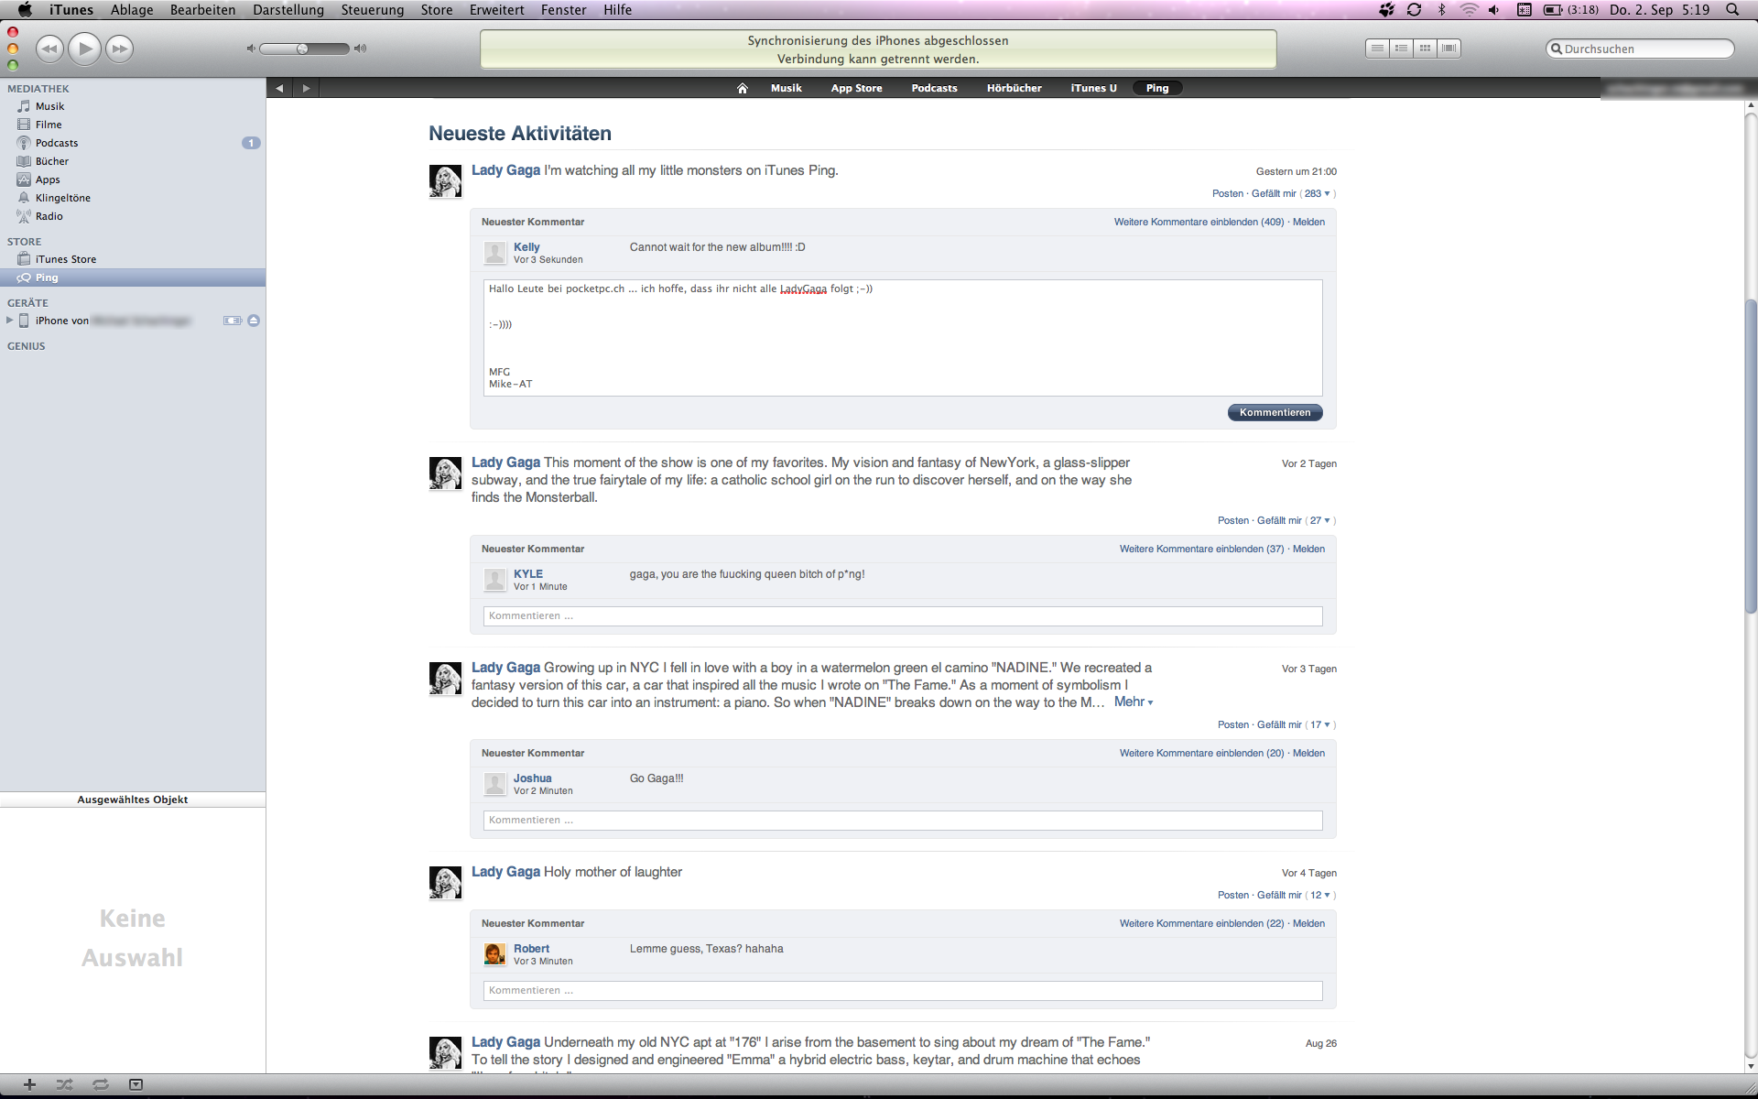
Task: Click the add playlist plus button
Action: 29,1084
